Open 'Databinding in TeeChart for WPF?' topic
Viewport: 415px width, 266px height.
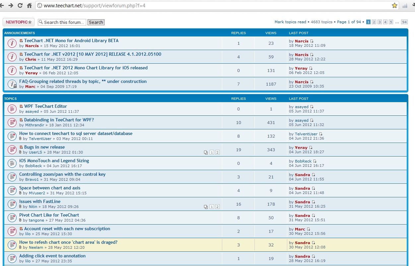[x=59, y=120]
